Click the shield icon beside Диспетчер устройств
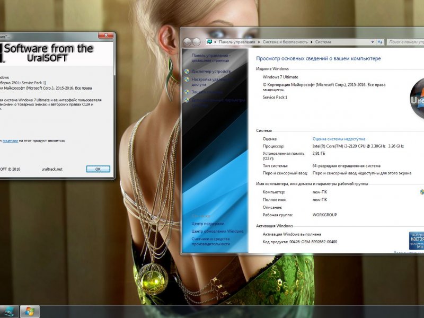Screen dimensions: 424x318 (x=187, y=72)
